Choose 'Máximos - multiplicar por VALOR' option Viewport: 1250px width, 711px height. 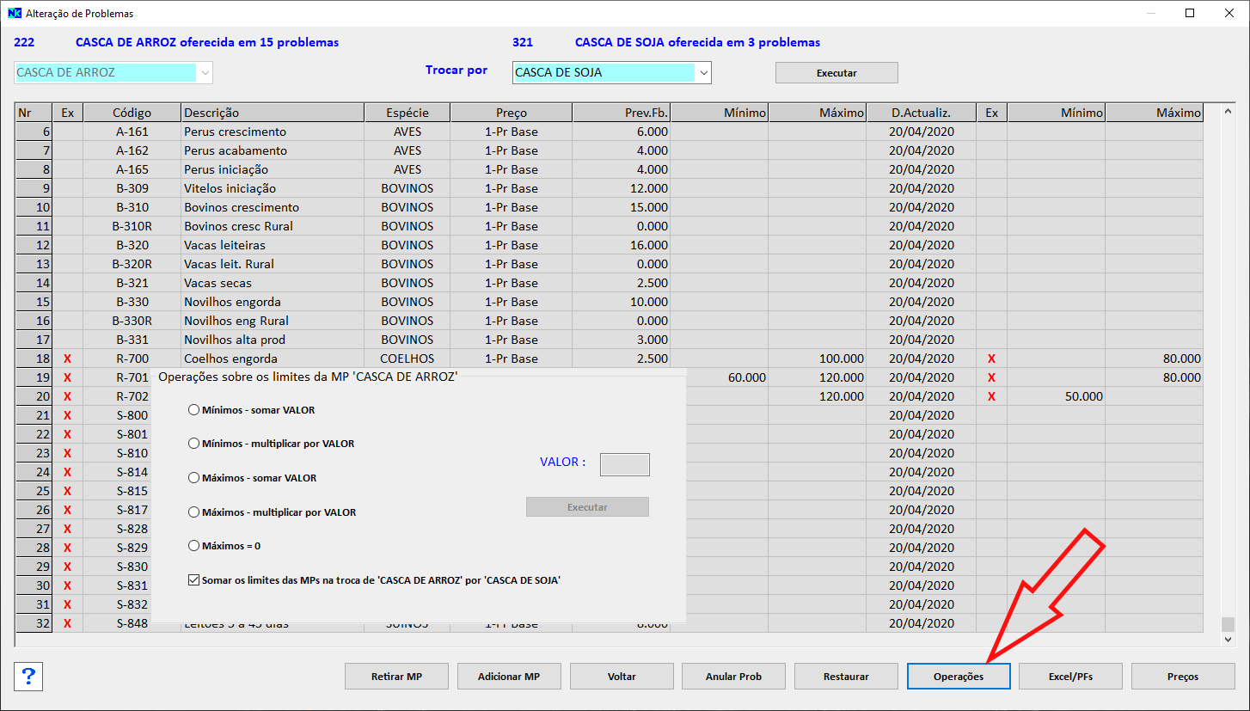(193, 512)
